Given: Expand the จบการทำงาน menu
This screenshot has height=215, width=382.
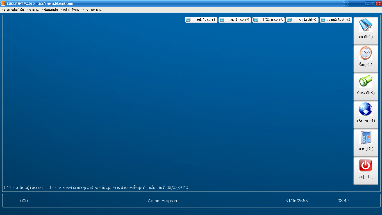Looking at the screenshot, I should [92, 10].
